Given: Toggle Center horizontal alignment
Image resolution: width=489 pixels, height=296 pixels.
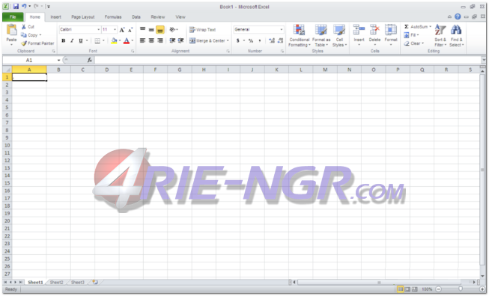Looking at the screenshot, I should [x=151, y=41].
